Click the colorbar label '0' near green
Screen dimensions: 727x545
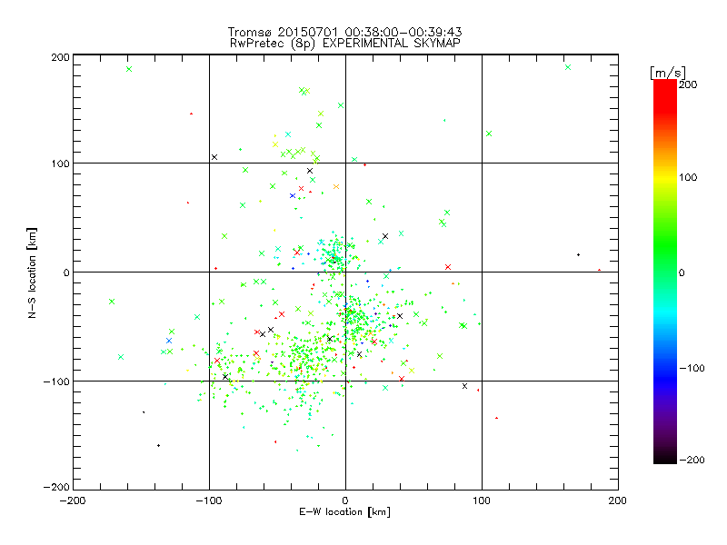(x=682, y=273)
